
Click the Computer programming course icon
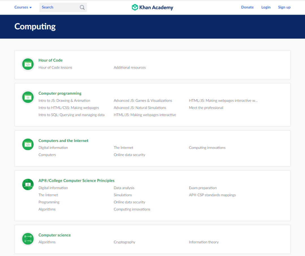tap(28, 97)
